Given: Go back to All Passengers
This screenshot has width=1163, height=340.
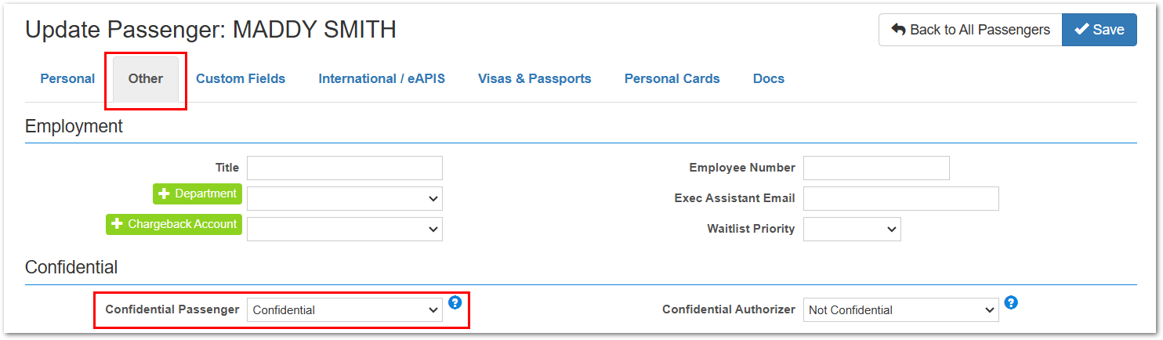Looking at the screenshot, I should (x=970, y=30).
